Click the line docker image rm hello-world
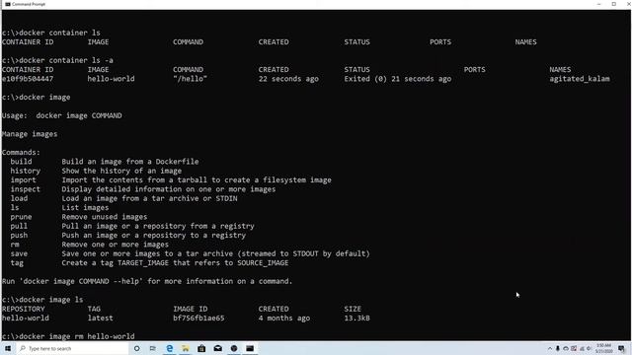This screenshot has height=355, width=632. click(x=68, y=336)
